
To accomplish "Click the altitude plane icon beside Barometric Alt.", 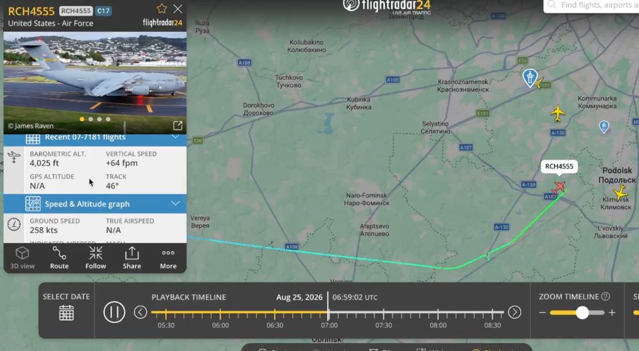I will pos(14,157).
